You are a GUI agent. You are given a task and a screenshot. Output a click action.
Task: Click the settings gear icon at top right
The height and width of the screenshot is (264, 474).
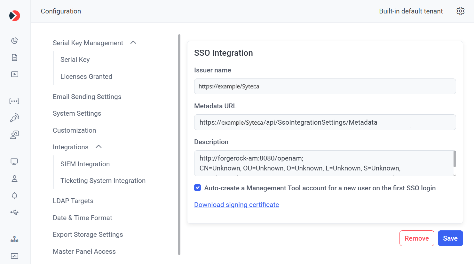coord(460,11)
